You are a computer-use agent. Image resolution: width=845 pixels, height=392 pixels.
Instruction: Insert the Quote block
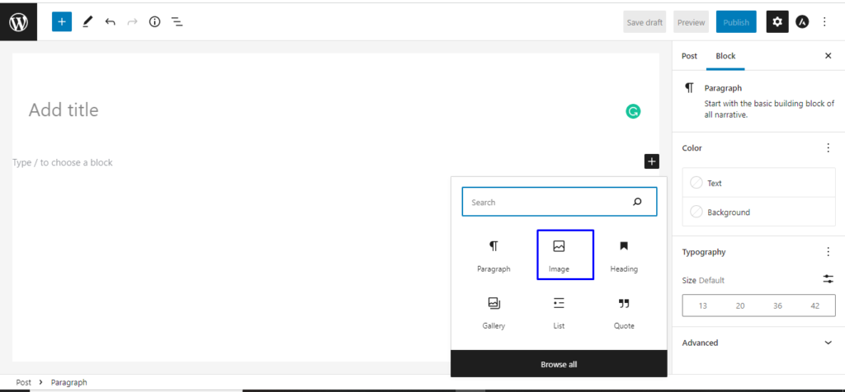[x=624, y=311]
